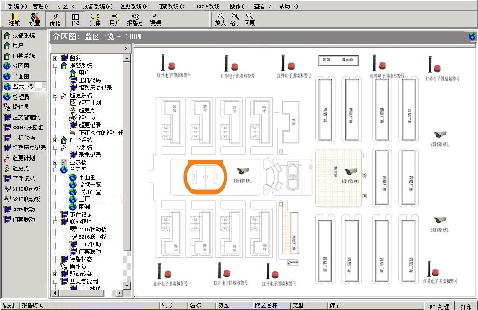Open 设置 settings from the toolbar
Screen dimensions: 478x310
(x=35, y=19)
